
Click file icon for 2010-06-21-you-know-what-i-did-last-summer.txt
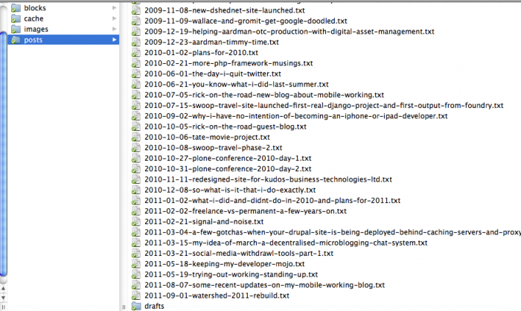click(136, 84)
